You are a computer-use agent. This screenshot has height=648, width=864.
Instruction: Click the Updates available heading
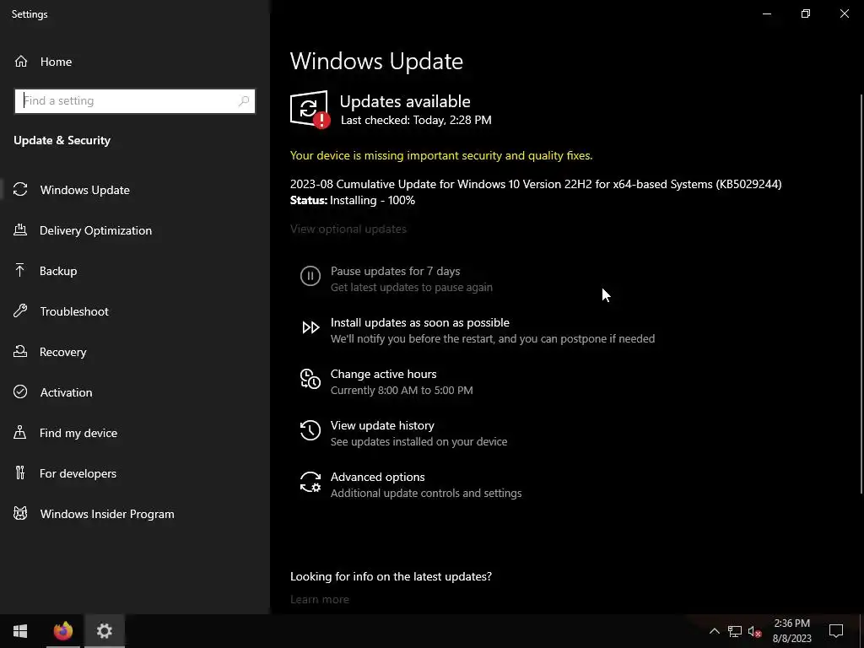(x=405, y=101)
